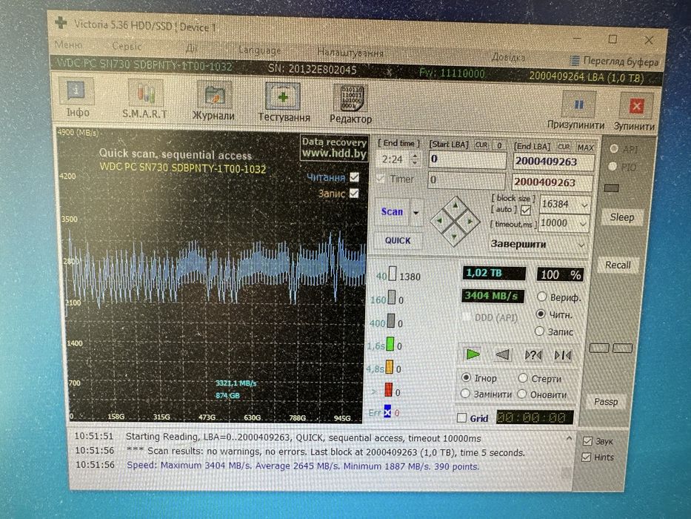Open the Журнали logs panel
Screen dimensions: 691x519
click(214, 101)
